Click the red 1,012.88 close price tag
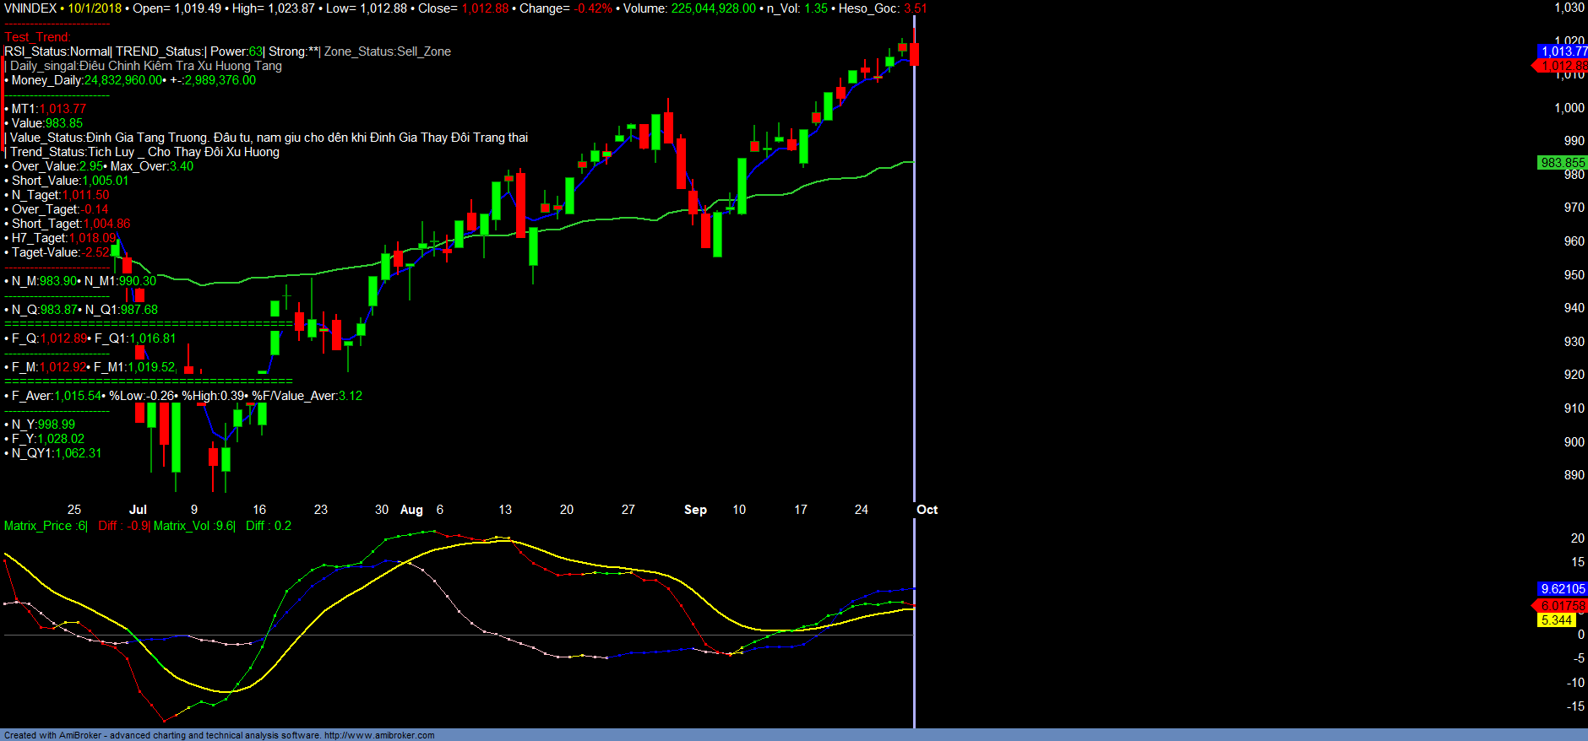Screen dimensions: 1588x741 click(1563, 66)
